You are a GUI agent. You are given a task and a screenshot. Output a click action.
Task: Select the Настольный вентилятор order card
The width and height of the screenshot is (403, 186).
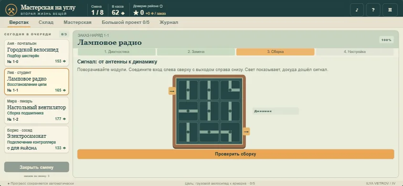(37, 110)
